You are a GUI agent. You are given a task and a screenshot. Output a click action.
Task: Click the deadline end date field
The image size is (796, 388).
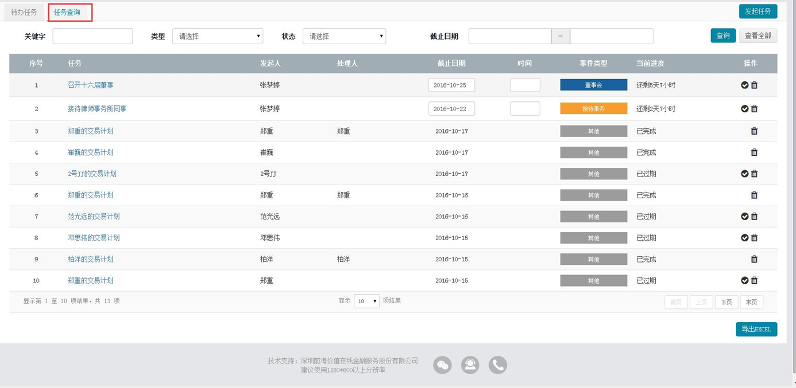pyautogui.click(x=612, y=36)
